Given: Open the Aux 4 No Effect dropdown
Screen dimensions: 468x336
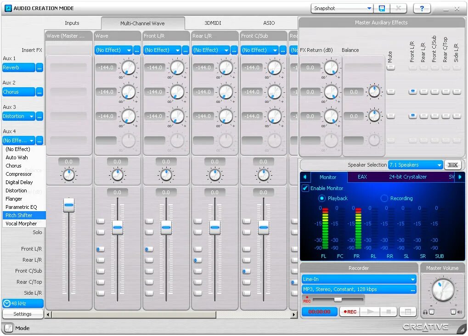Looking at the screenshot, I should pyautogui.click(x=19, y=140).
